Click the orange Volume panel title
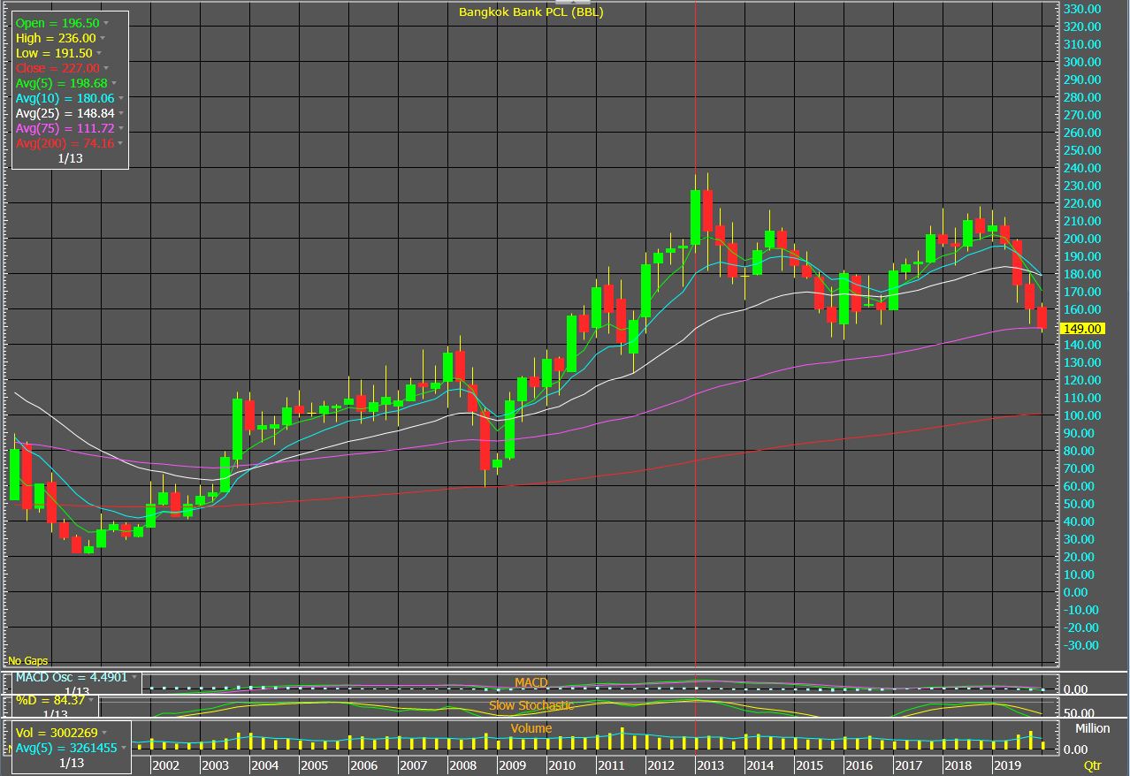The width and height of the screenshot is (1130, 776). point(531,728)
